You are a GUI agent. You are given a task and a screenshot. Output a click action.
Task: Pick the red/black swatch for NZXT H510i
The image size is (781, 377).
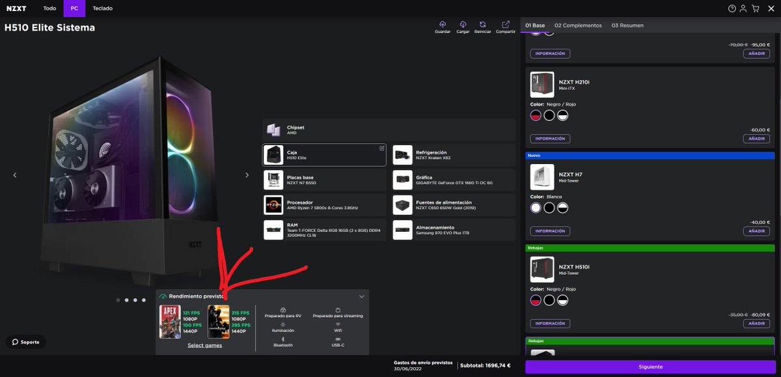pos(536,300)
